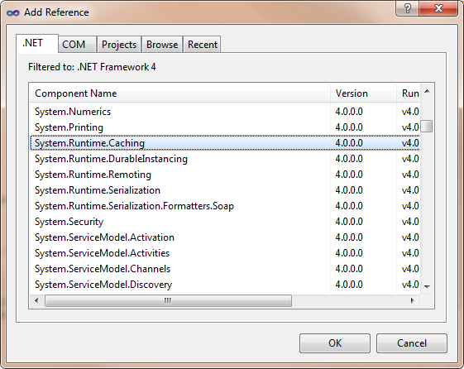Click the vertical scrollbar down arrow
The height and width of the screenshot is (369, 464).
click(x=427, y=286)
